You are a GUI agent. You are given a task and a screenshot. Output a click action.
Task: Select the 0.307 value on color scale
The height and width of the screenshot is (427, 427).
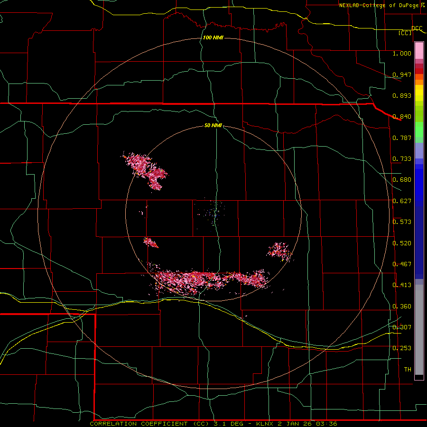(402, 327)
